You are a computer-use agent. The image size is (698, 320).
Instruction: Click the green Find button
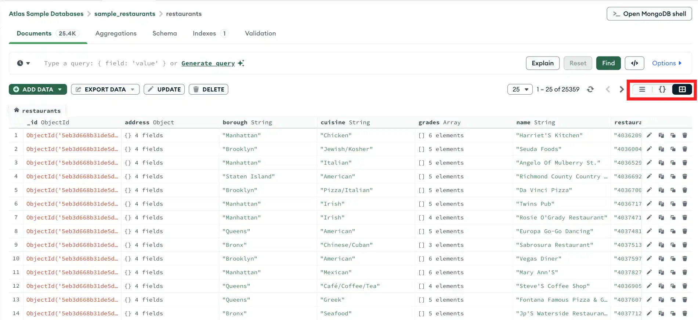pos(608,63)
